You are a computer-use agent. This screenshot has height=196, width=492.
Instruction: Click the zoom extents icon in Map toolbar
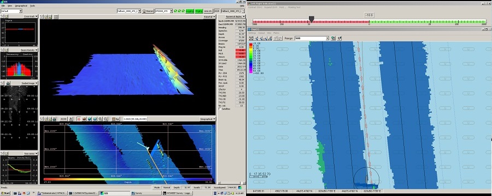[x=251, y=38]
